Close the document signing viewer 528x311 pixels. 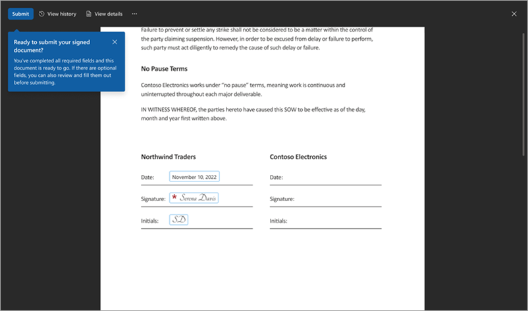(x=514, y=14)
